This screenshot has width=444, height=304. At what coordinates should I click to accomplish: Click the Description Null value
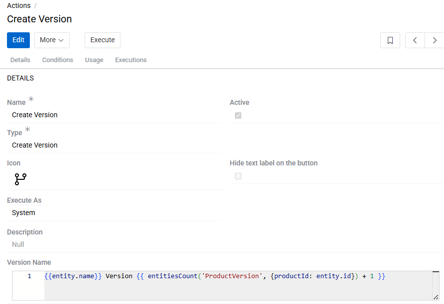[18, 244]
